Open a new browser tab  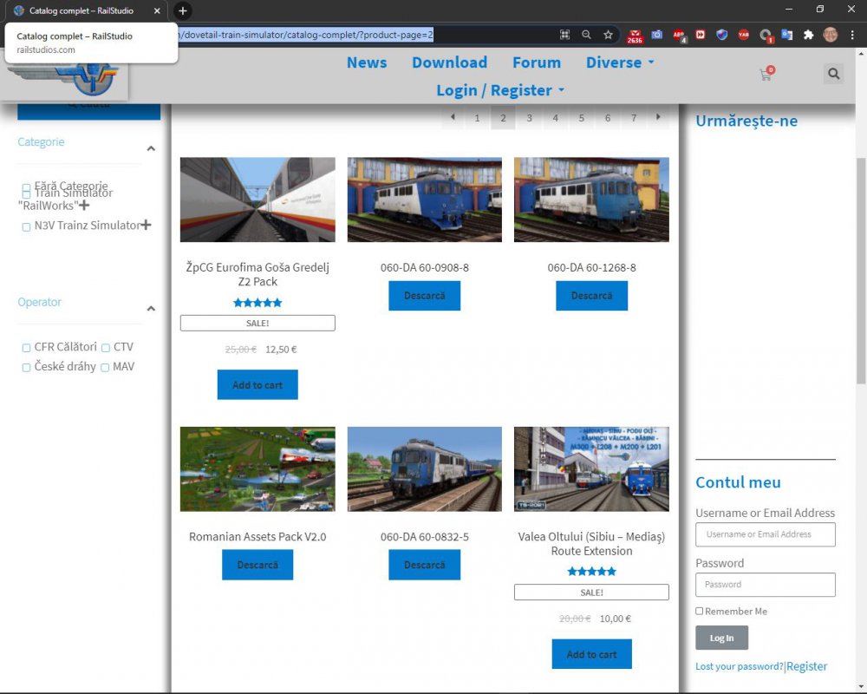point(183,10)
